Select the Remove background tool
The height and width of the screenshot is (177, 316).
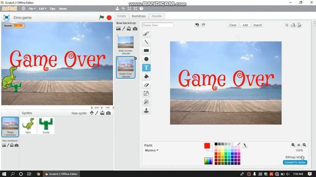(146, 102)
